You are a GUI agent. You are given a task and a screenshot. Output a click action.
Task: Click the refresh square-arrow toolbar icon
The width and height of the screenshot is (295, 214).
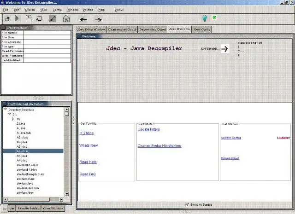click(x=39, y=18)
